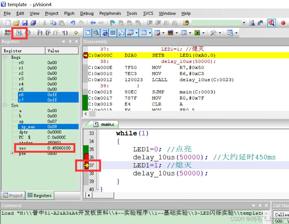Open the Serial Windows dropdown arrow
The height and width of the screenshot is (224, 289).
tap(163, 33)
